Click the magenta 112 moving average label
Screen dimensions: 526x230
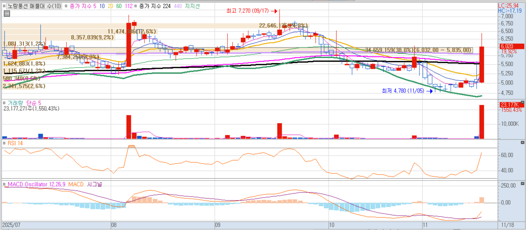pyautogui.click(x=129, y=6)
